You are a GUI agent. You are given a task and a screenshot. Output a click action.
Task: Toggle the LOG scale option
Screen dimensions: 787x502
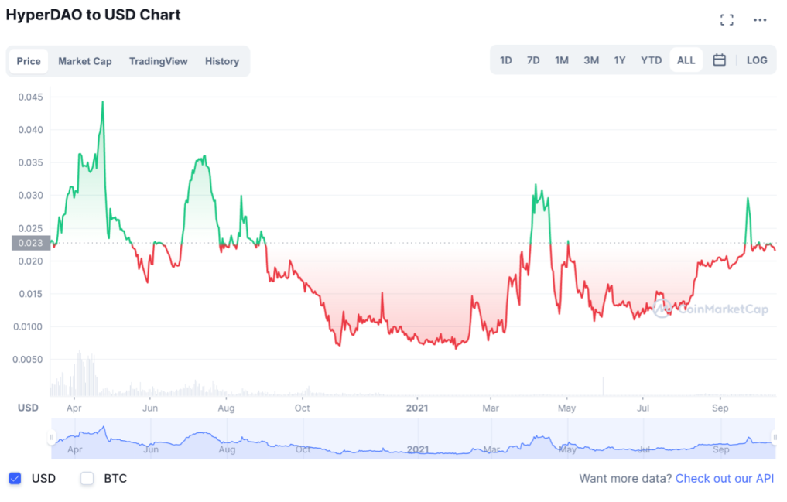(756, 60)
